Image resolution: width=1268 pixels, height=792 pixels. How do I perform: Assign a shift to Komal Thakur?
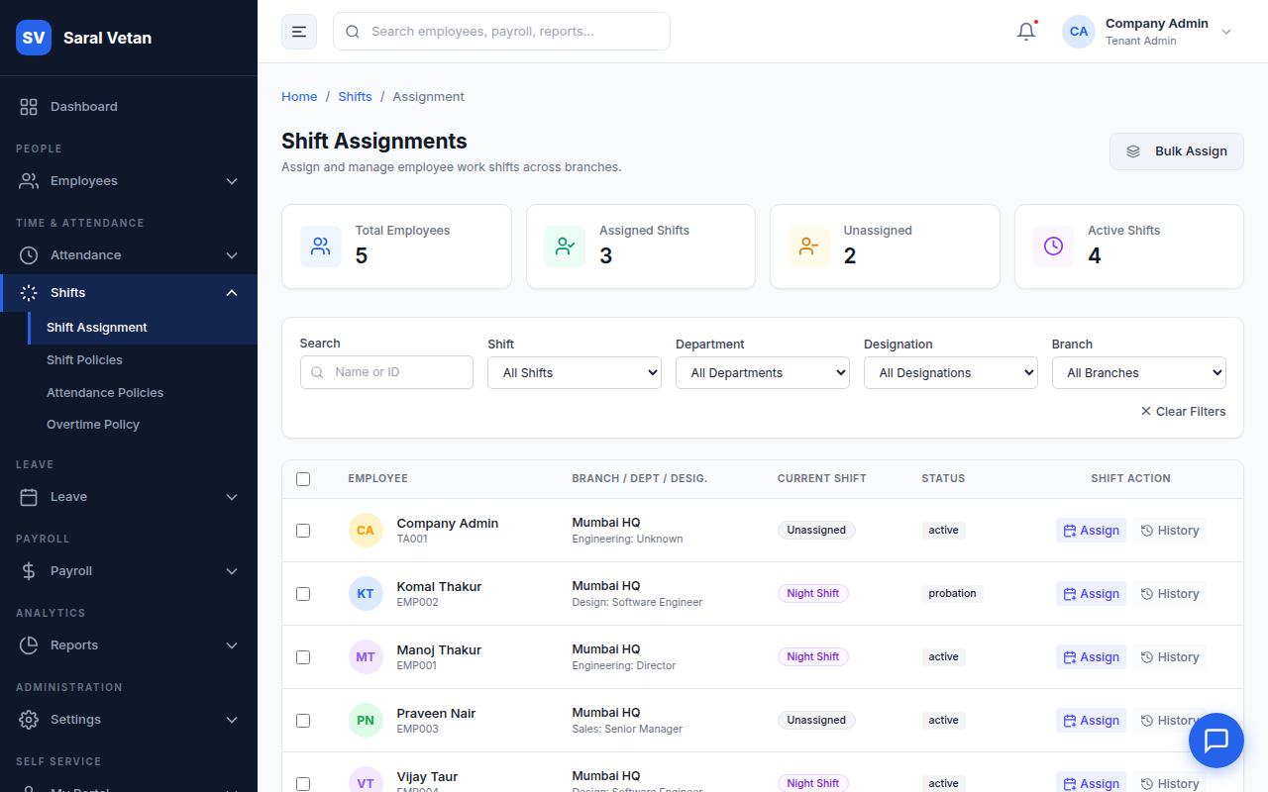click(1091, 594)
